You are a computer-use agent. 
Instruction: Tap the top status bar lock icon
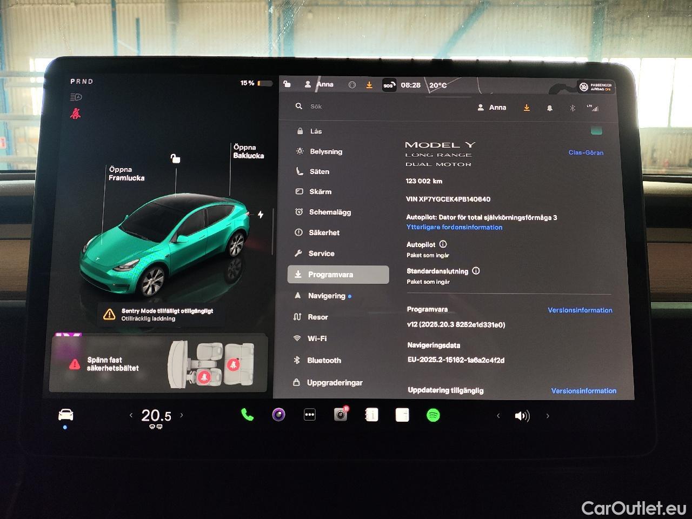287,84
